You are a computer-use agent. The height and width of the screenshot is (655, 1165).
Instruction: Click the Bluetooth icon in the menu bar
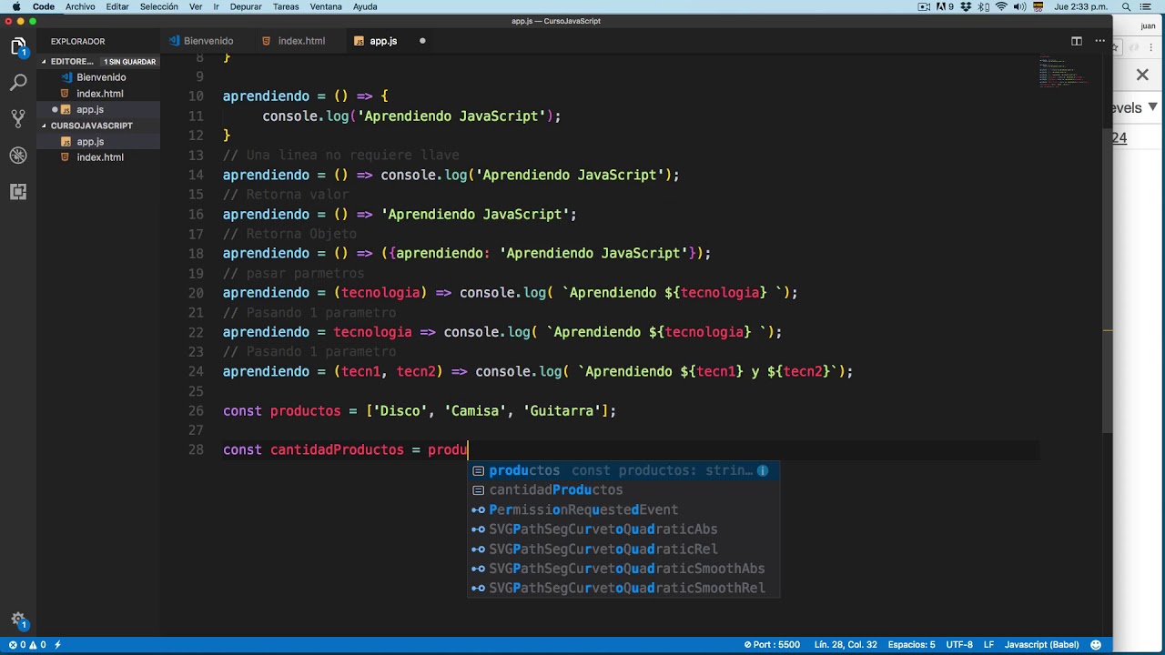point(984,6)
